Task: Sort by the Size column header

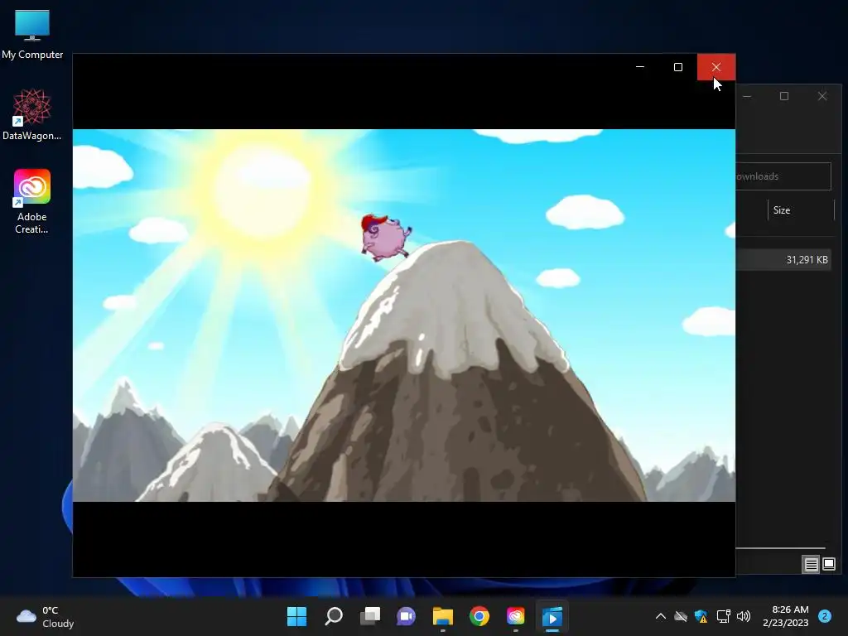Action: 801,210
